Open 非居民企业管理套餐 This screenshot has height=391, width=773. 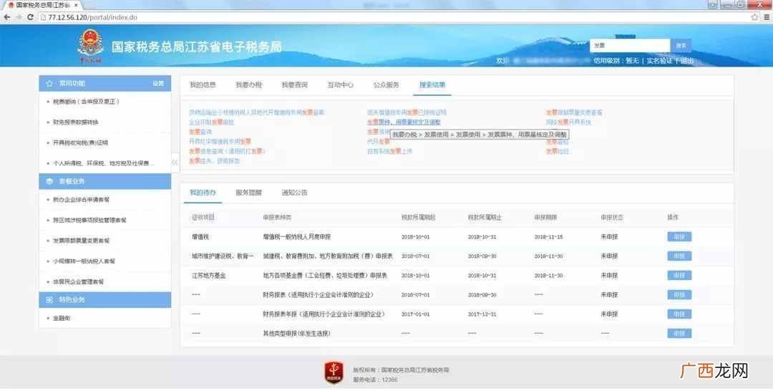78,282
